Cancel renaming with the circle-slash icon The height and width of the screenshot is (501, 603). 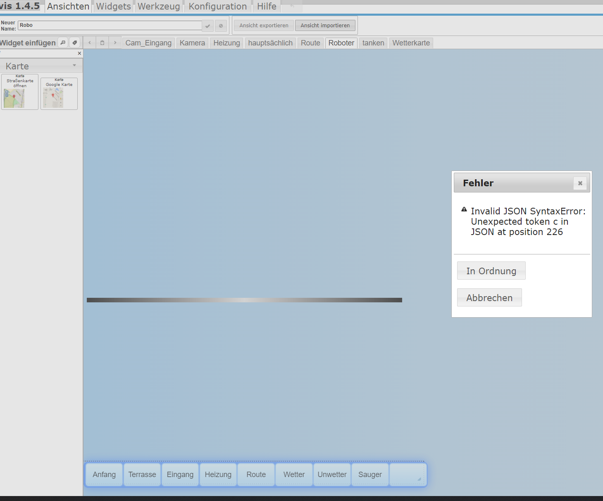pyautogui.click(x=221, y=26)
